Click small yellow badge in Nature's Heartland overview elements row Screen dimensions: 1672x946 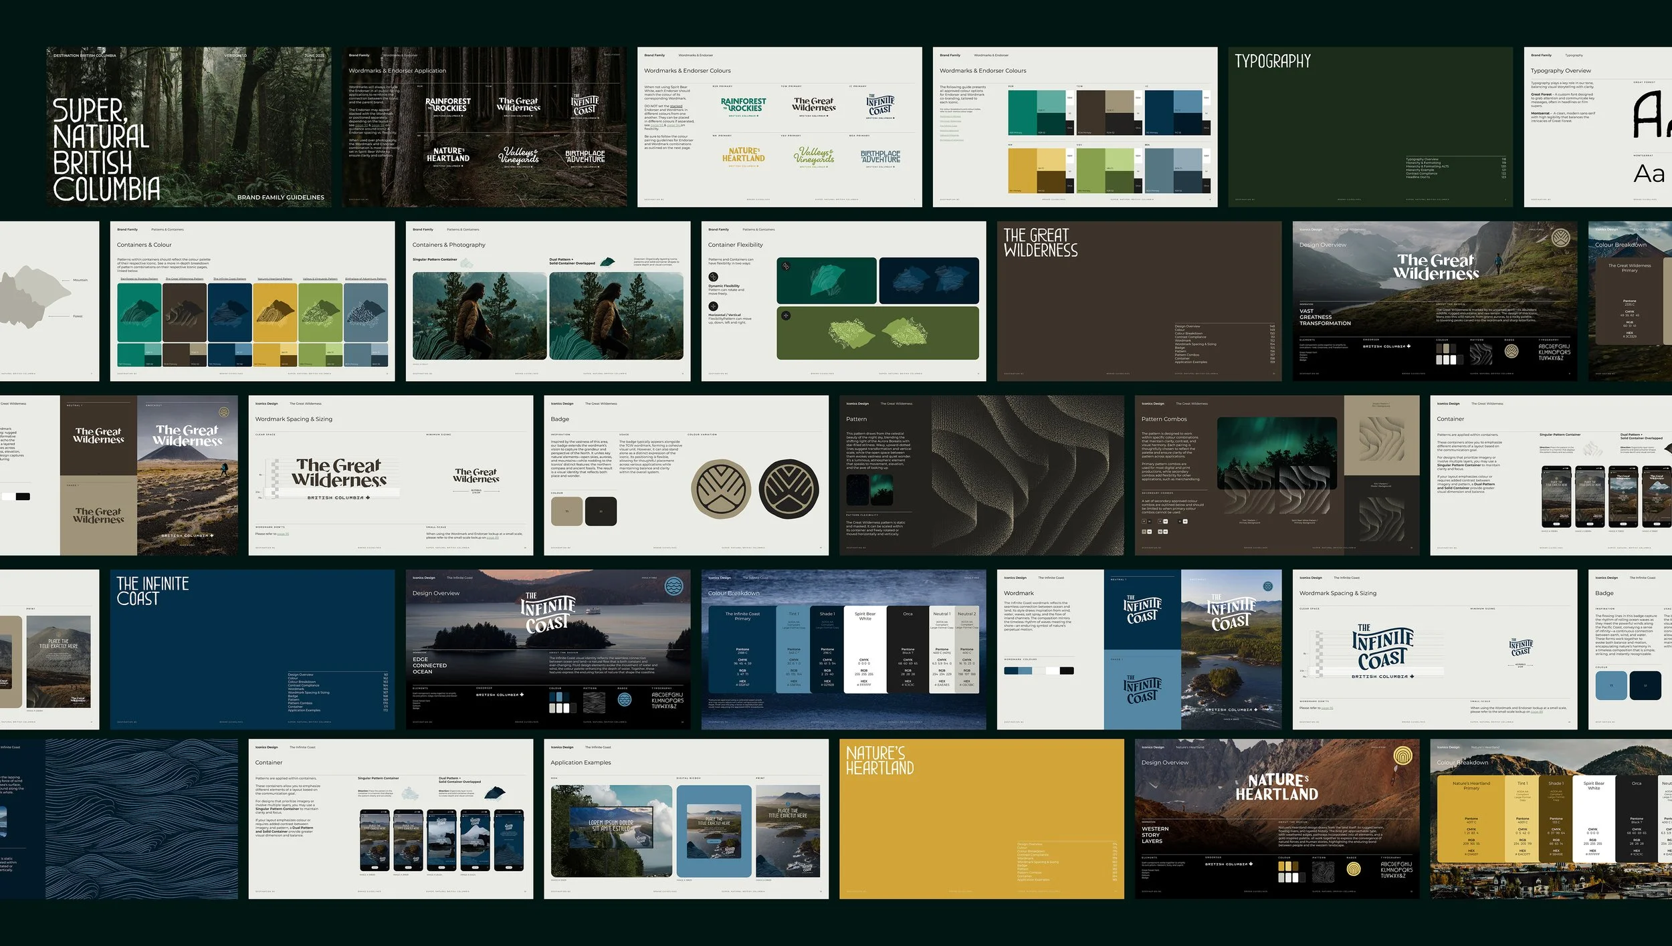(1354, 869)
